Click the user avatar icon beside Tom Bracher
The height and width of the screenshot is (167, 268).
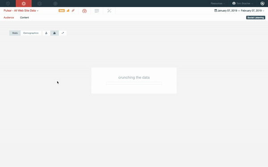coord(234,3)
